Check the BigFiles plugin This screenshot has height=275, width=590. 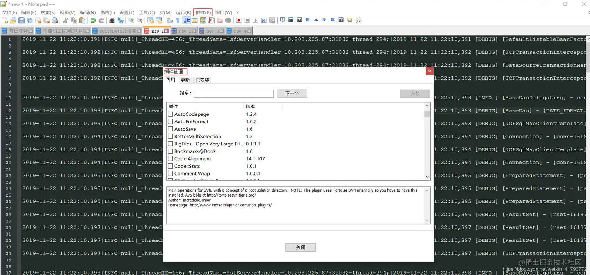[171, 144]
